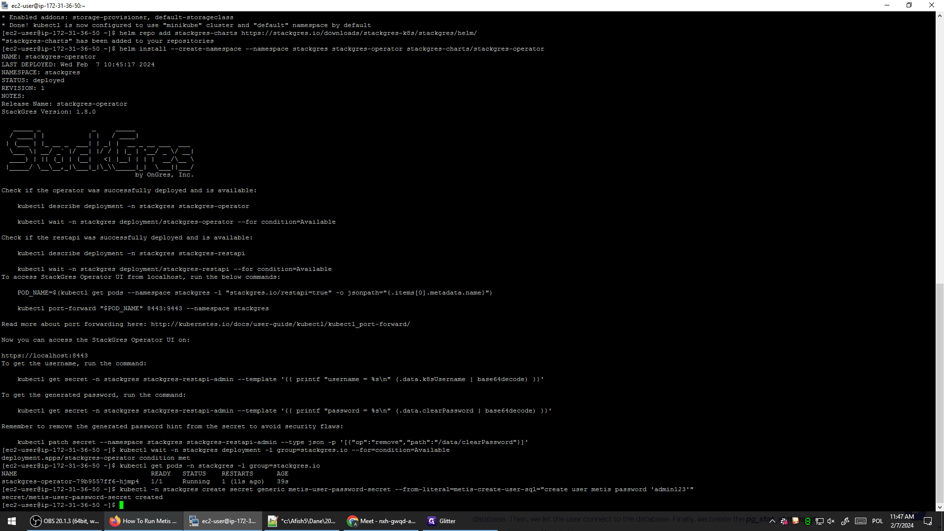Screen dimensions: 944x531
Task: Open the touch keyboard tray icon
Action: point(860,521)
